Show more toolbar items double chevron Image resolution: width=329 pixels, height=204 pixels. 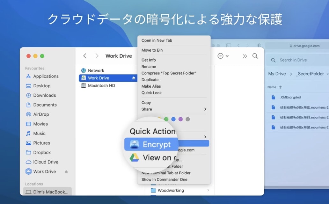click(x=245, y=56)
